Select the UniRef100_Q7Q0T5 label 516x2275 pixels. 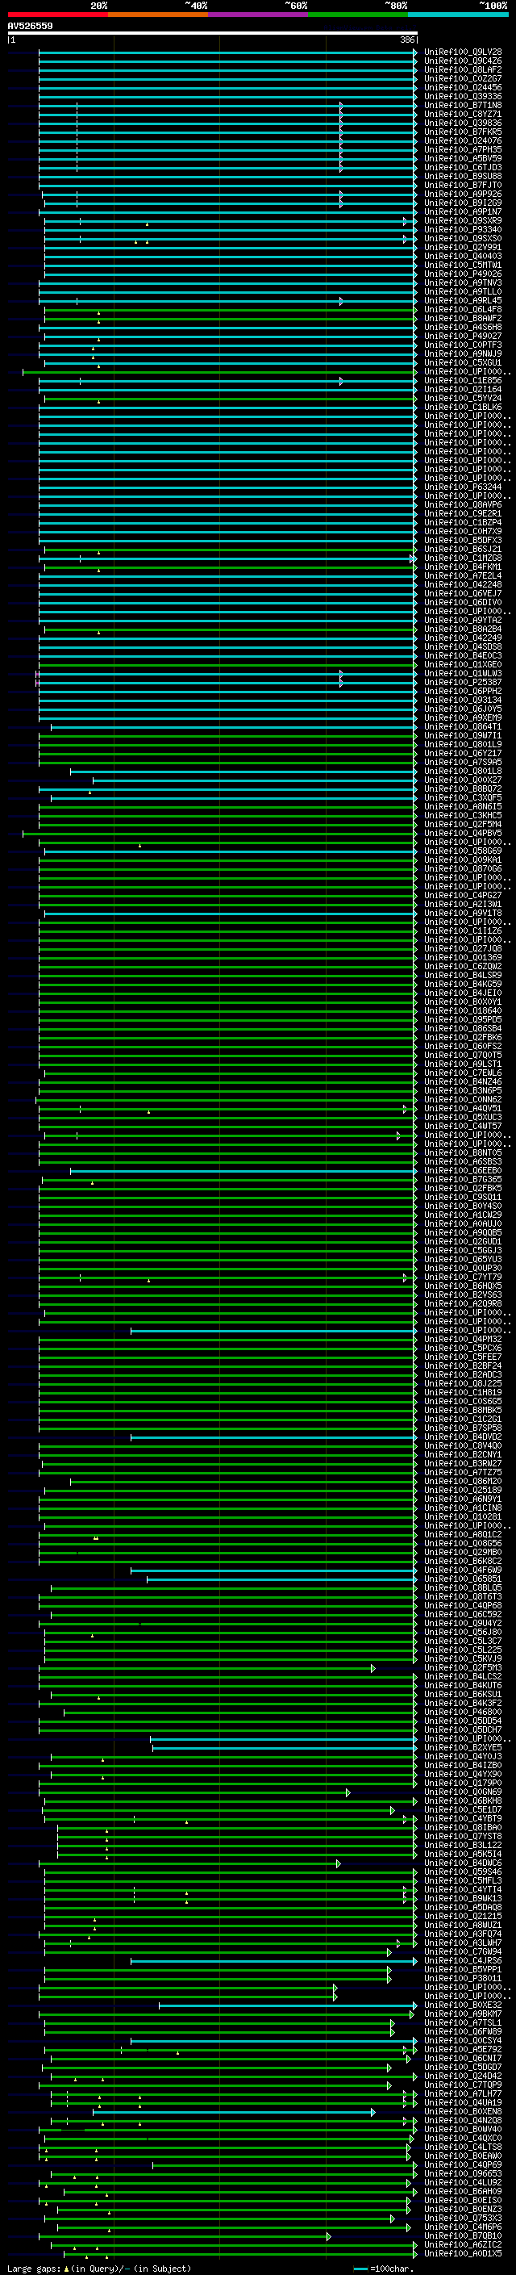463,1056
